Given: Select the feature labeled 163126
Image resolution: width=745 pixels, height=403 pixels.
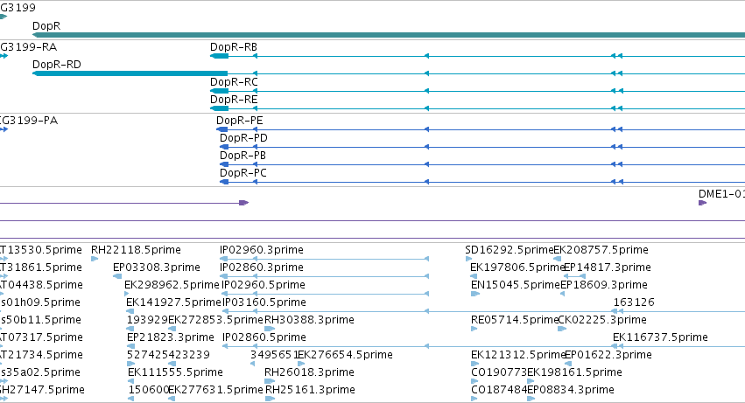Looking at the screenshot, I should click(634, 302).
